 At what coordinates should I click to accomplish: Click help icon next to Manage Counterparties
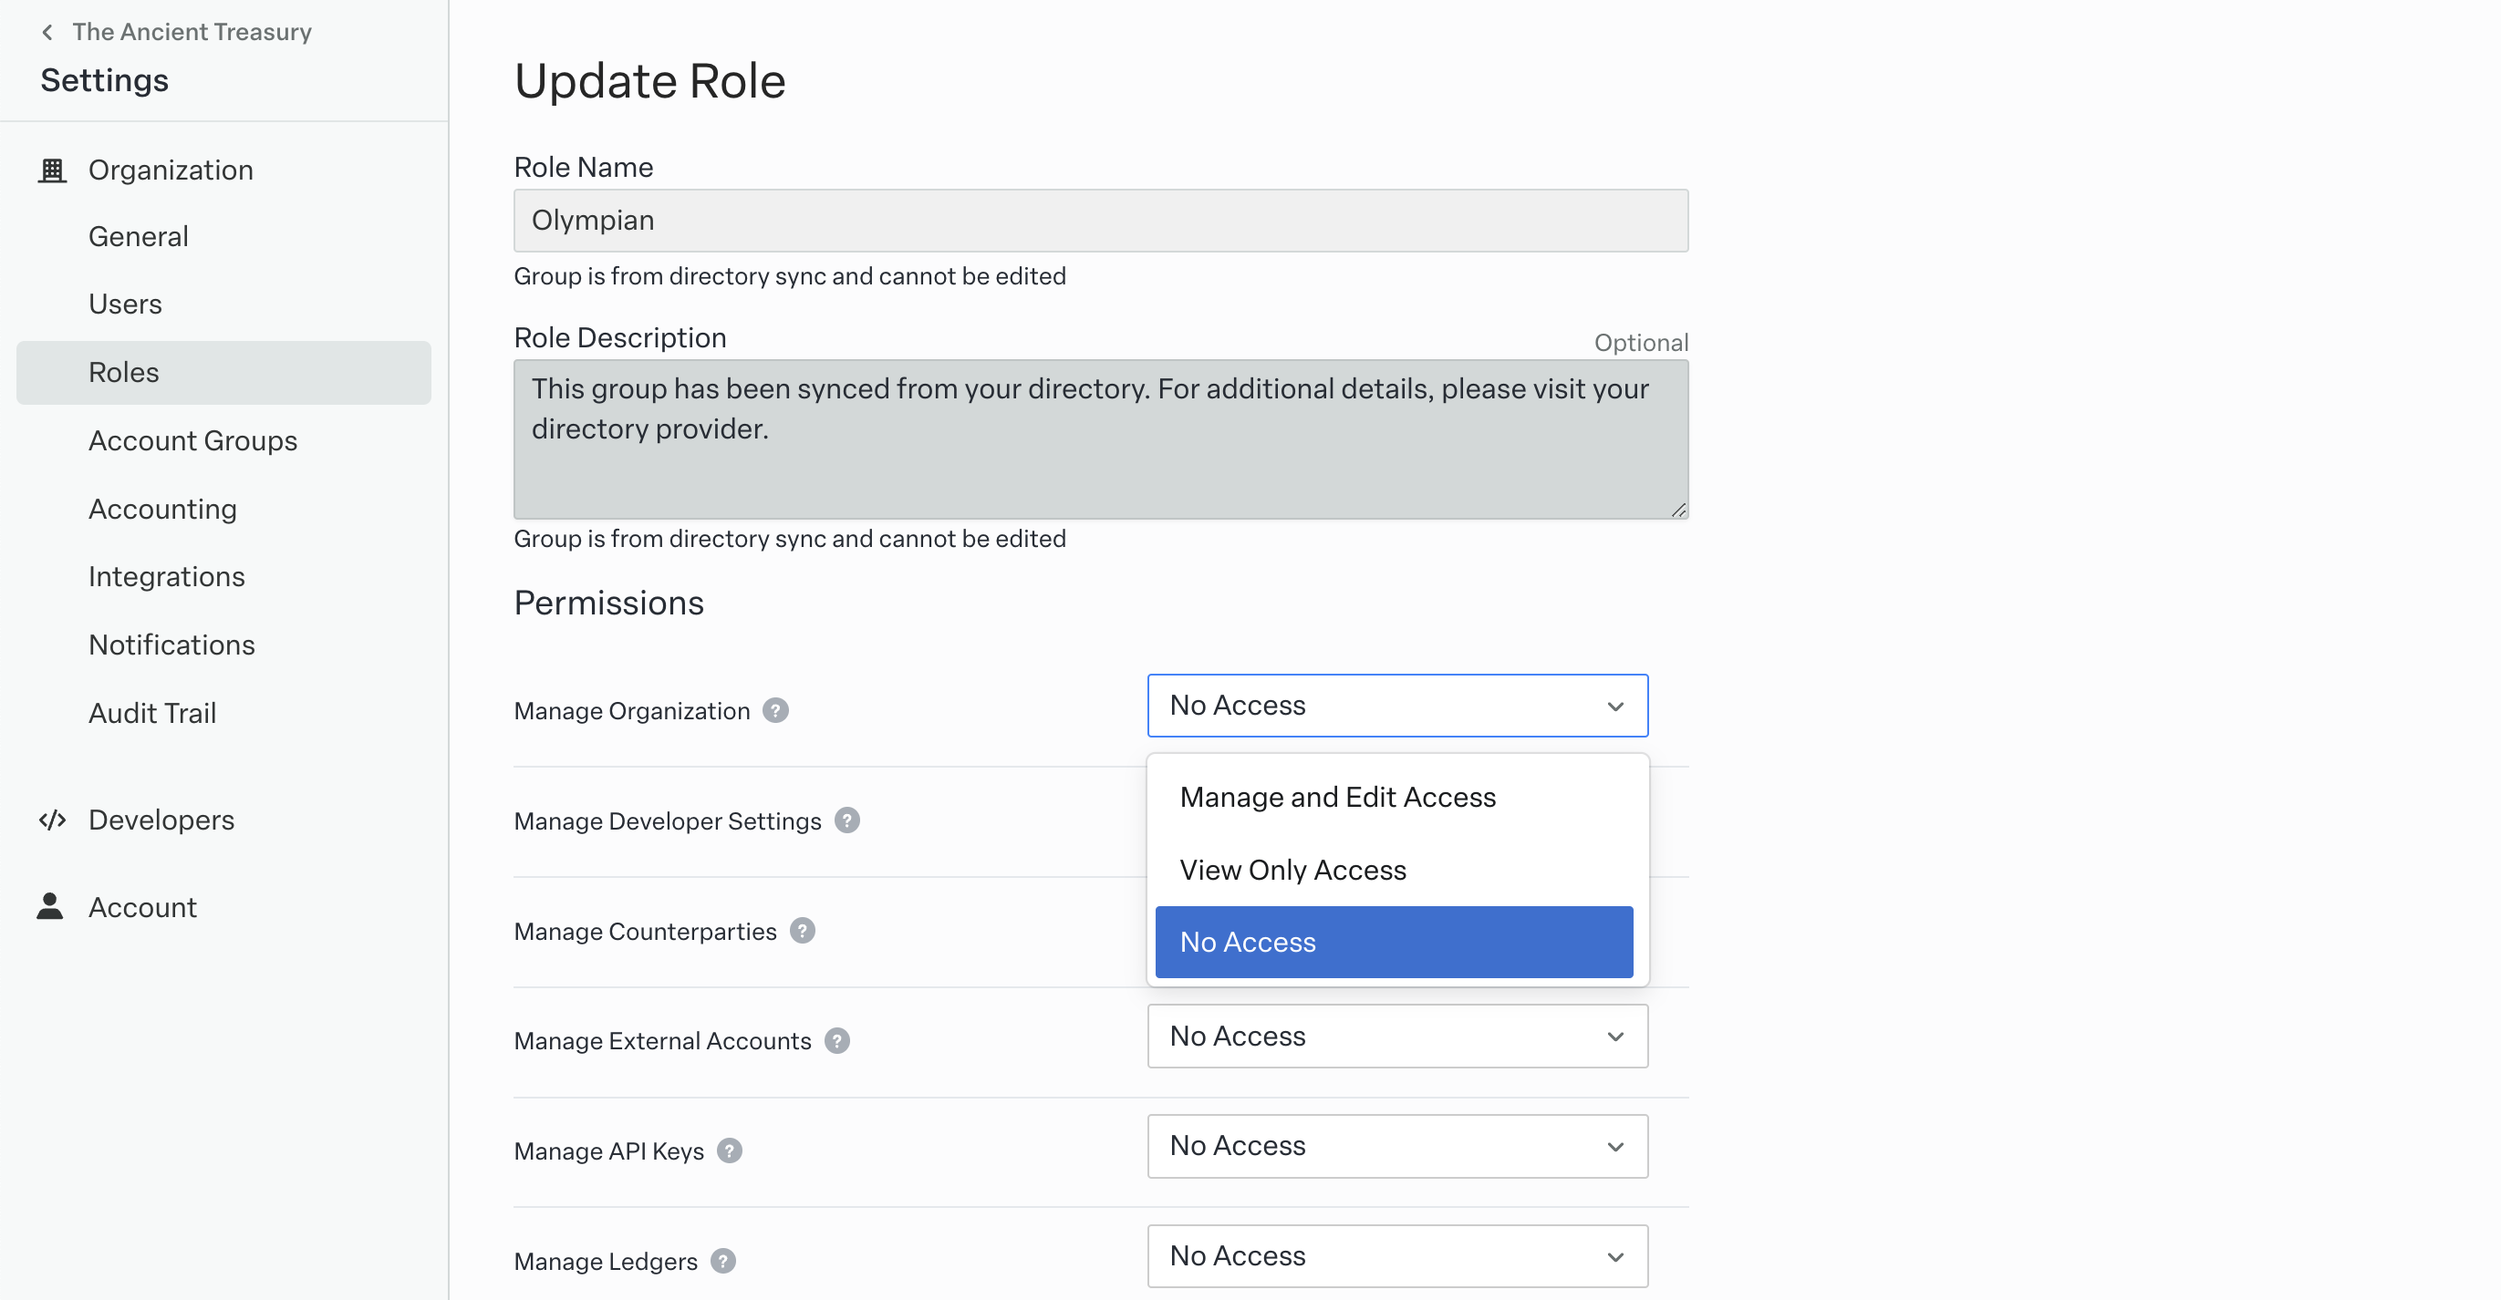802,931
